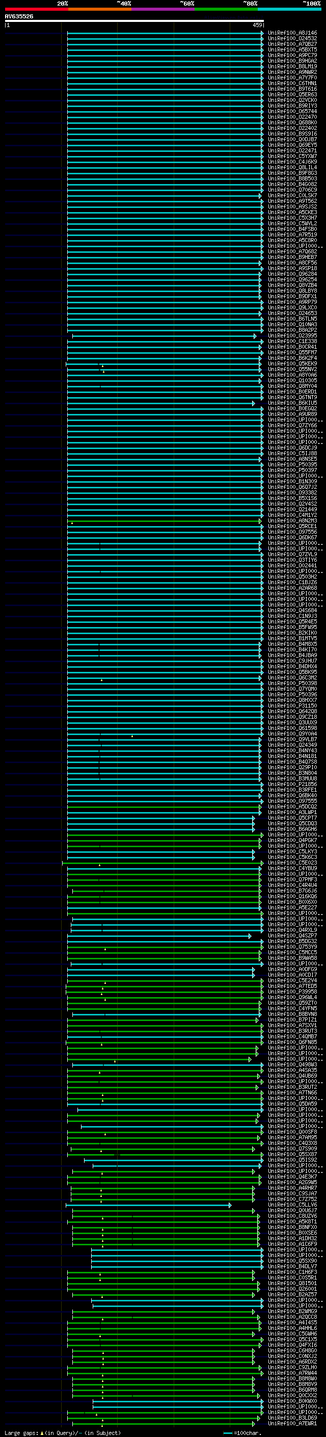Click UniRef100_A5DCQ2 label
This screenshot has height=1437, width=326.
pos(292,806)
